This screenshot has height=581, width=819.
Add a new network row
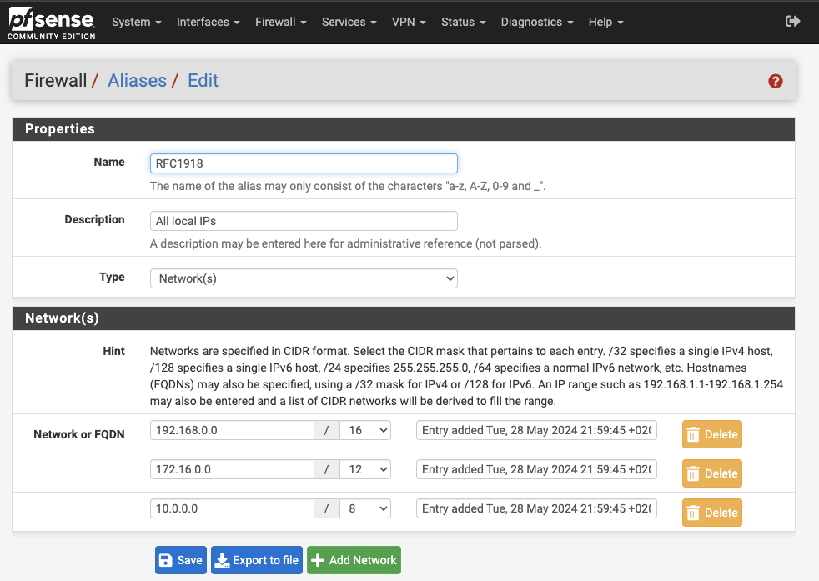click(354, 560)
